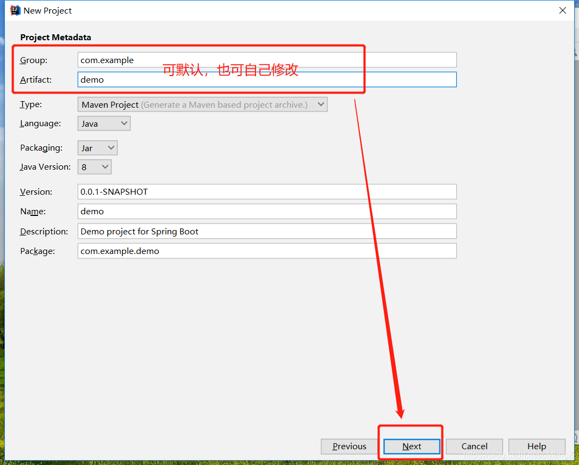
Task: Click the Group input field
Action: pyautogui.click(x=267, y=60)
